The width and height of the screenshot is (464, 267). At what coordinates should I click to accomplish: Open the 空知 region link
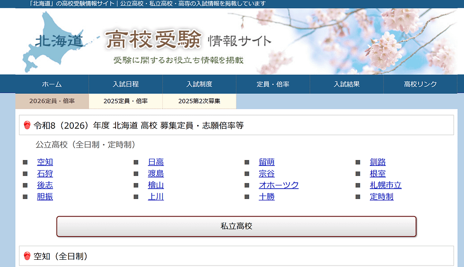(44, 162)
